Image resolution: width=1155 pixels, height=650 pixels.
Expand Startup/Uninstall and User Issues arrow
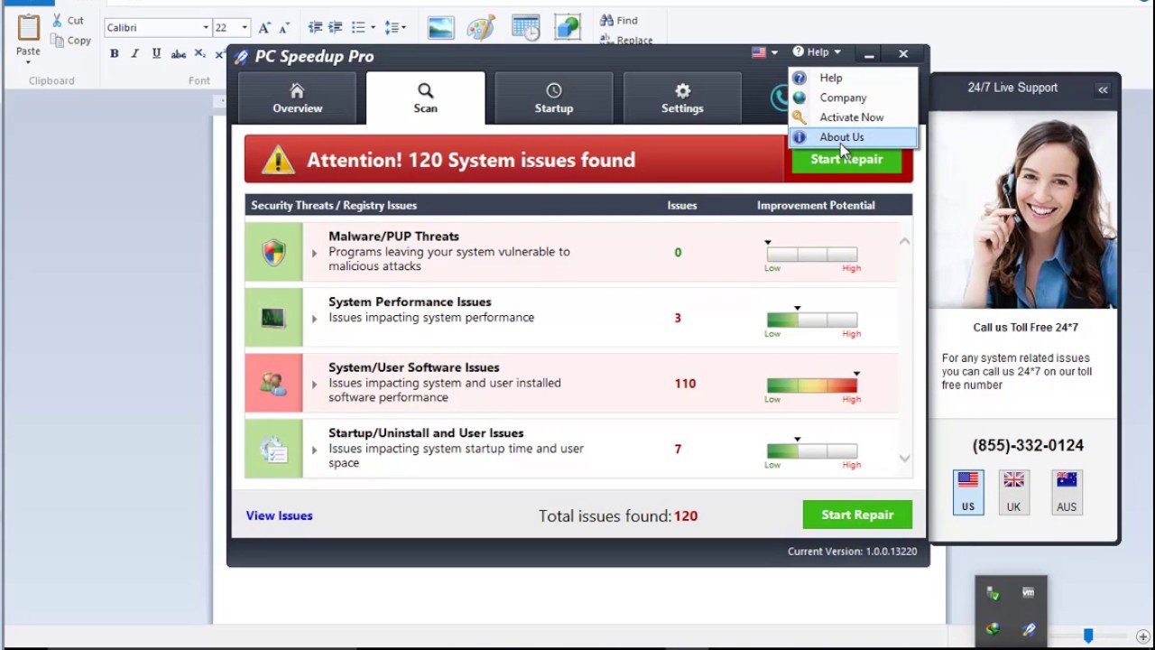tap(314, 450)
